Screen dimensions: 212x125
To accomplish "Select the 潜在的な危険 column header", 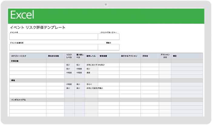I will pyautogui.click(x=55, y=56).
